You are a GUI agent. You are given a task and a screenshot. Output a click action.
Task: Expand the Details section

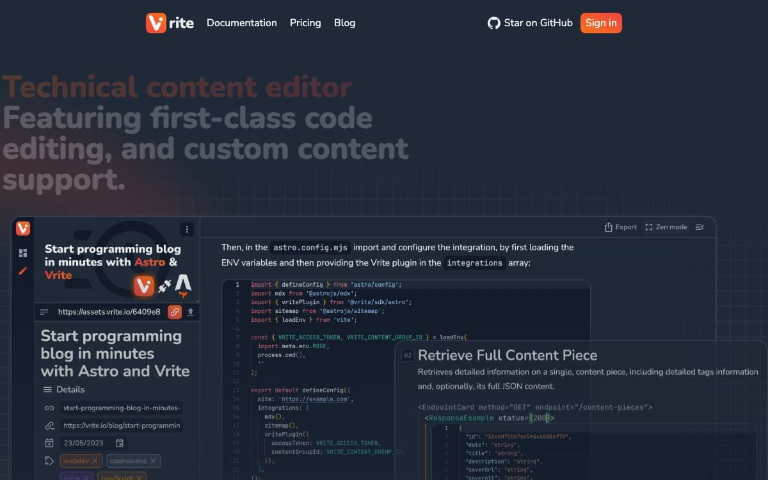pyautogui.click(x=63, y=390)
